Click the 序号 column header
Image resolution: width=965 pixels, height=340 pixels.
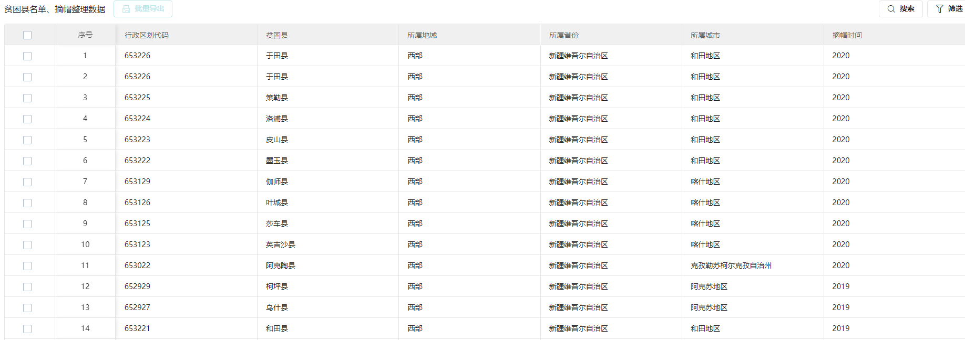click(85, 35)
